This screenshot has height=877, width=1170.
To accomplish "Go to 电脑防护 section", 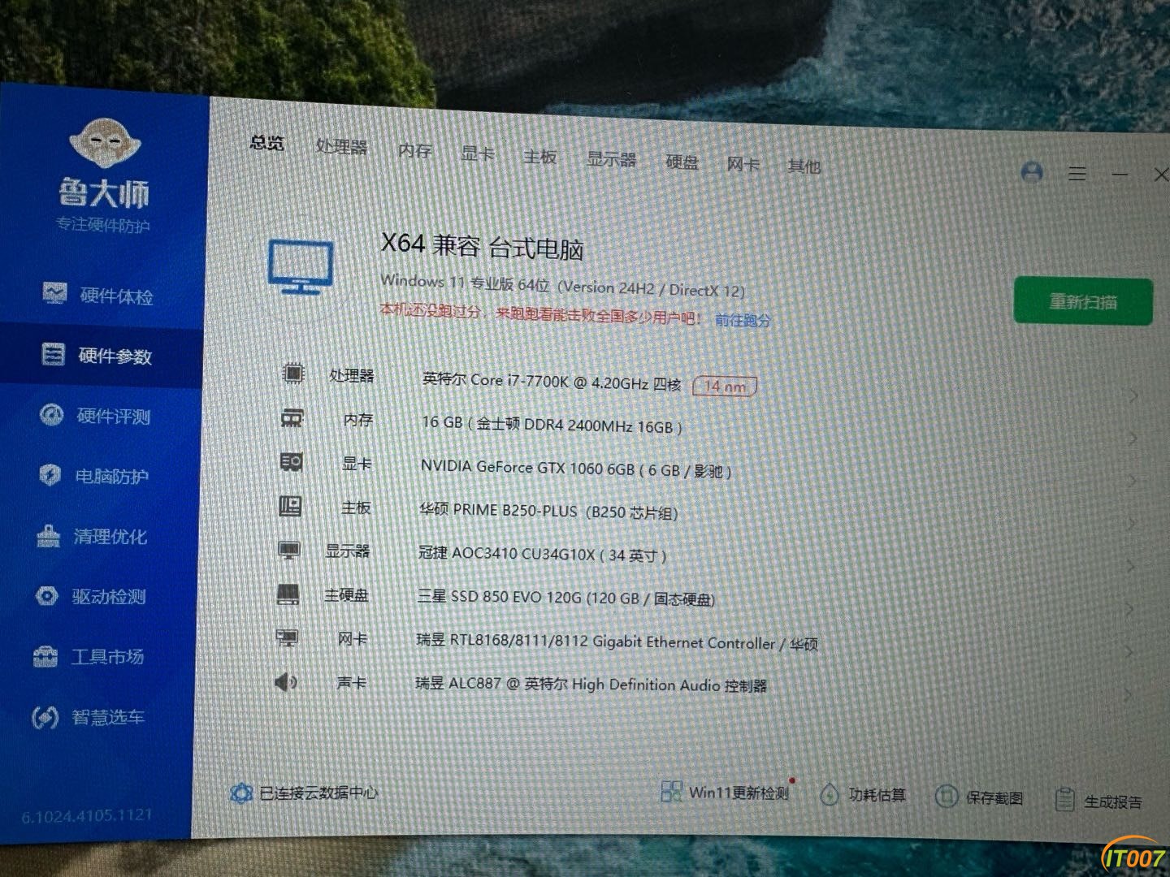I will point(94,476).
